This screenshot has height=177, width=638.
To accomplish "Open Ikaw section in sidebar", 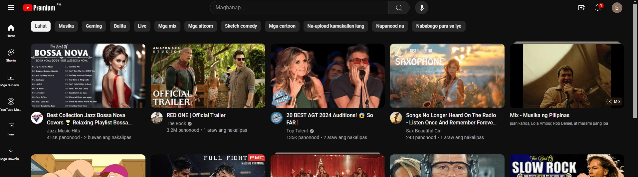I will click(11, 129).
